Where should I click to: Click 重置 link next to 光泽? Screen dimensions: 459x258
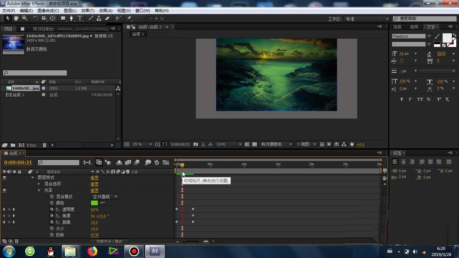tap(94, 190)
